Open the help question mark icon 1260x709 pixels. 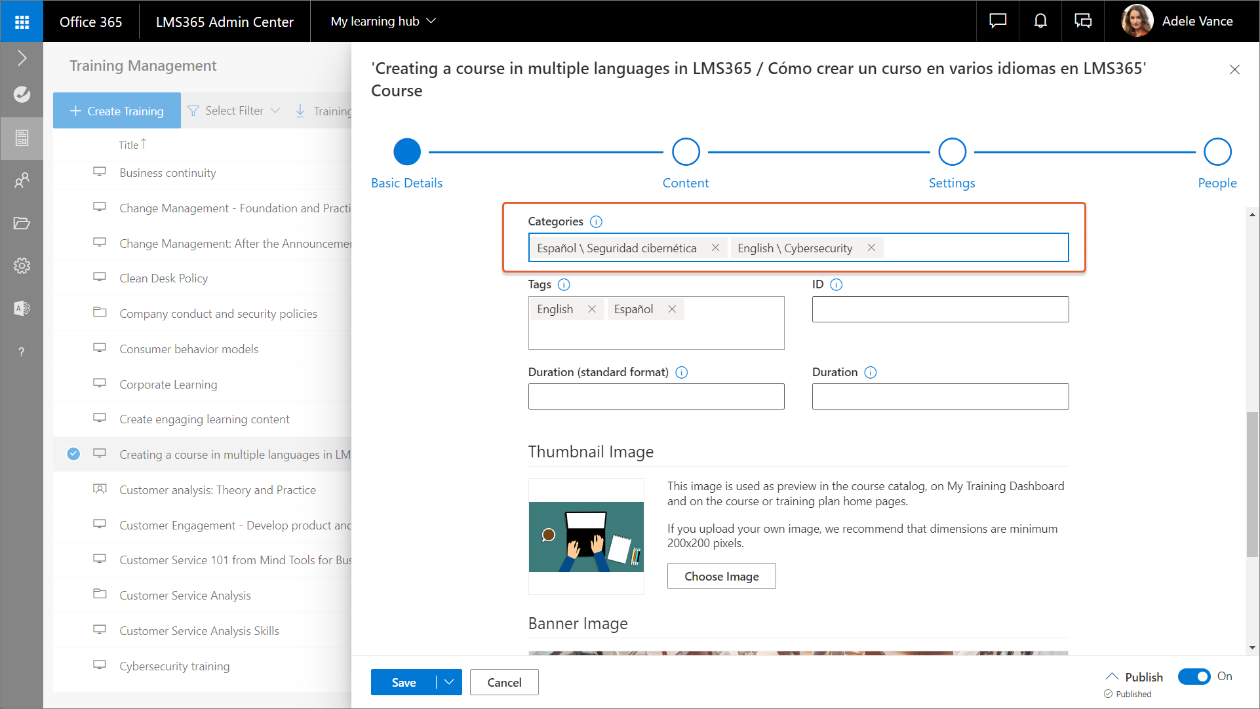pyautogui.click(x=22, y=352)
